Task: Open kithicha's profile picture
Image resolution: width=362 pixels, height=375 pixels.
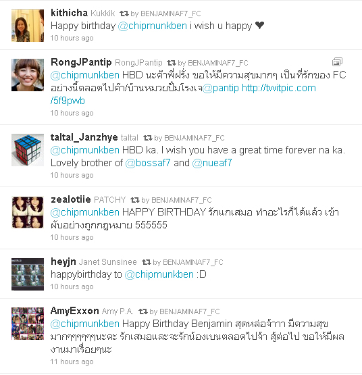Action: [x=28, y=26]
